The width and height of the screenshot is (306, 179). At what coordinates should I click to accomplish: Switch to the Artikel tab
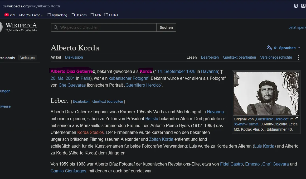tap(56, 57)
